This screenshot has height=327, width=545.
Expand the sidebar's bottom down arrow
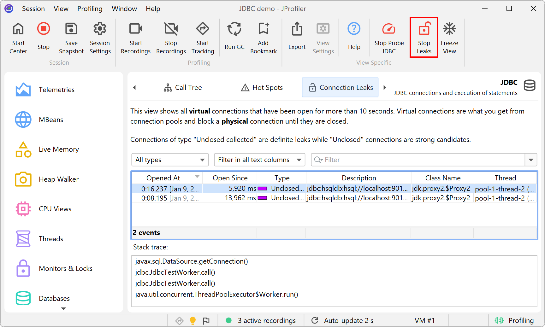coord(63,309)
